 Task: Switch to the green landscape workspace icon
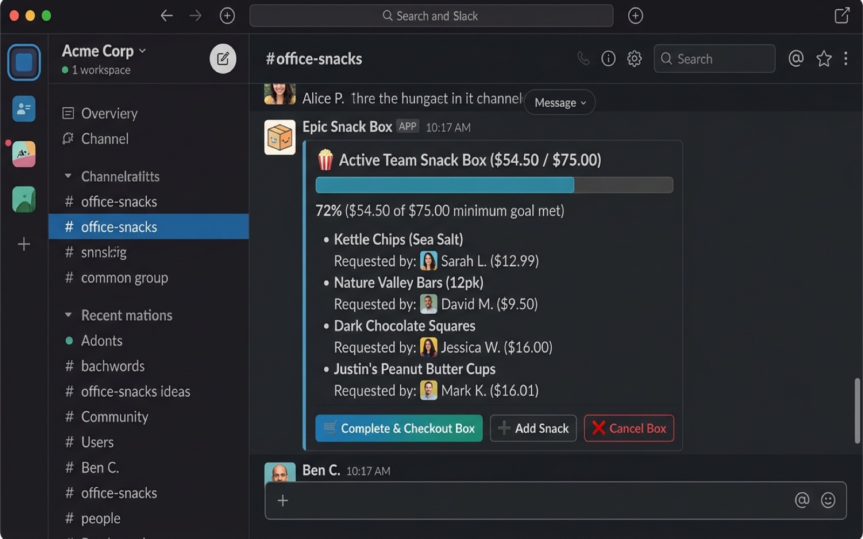tap(24, 199)
